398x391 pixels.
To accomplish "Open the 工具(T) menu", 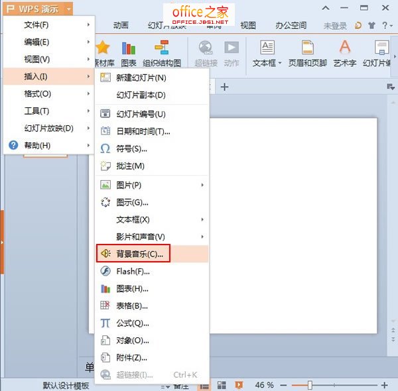I will 49,111.
